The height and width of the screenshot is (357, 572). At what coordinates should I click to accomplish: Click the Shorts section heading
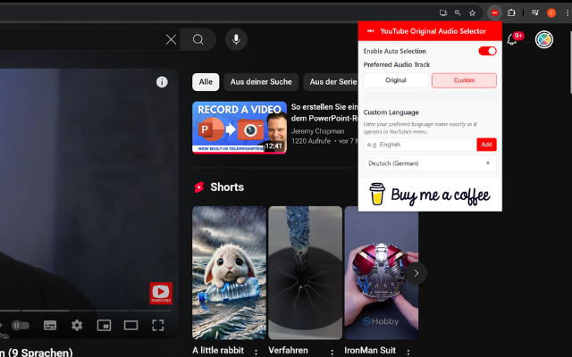[227, 187]
